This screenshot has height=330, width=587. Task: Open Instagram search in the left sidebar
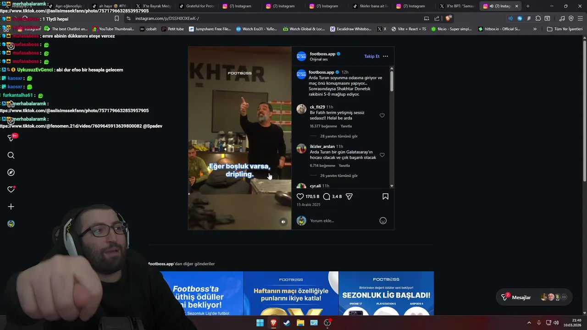coord(11,155)
